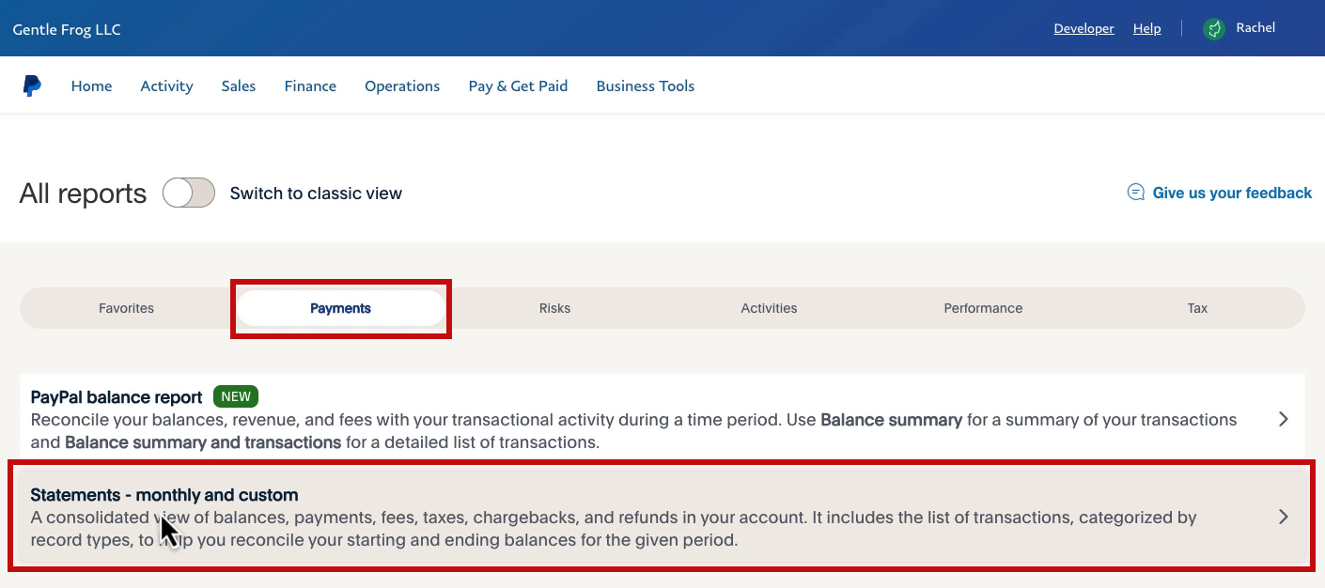Open Statements - monthly and custom report
Image resolution: width=1325 pixels, height=588 pixels.
coord(661,517)
